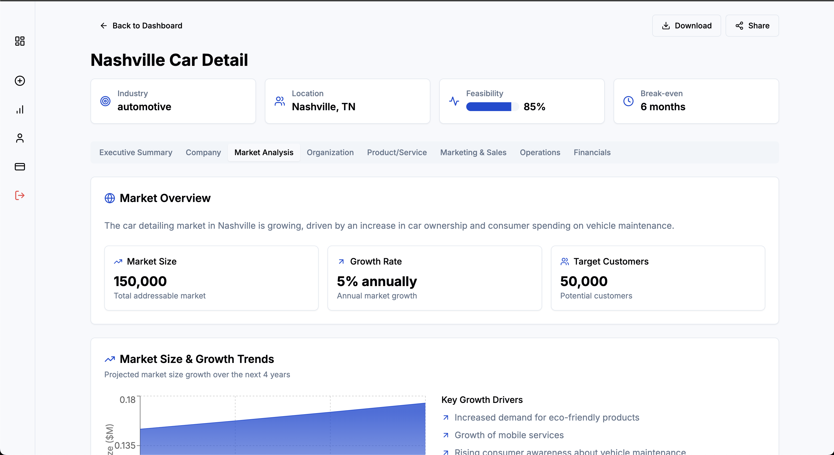The height and width of the screenshot is (455, 834).
Task: Click the Market Overview description paragraph
Action: pos(389,226)
